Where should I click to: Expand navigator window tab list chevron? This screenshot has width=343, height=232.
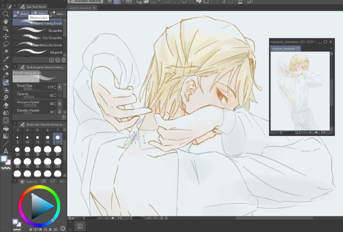[331, 48]
